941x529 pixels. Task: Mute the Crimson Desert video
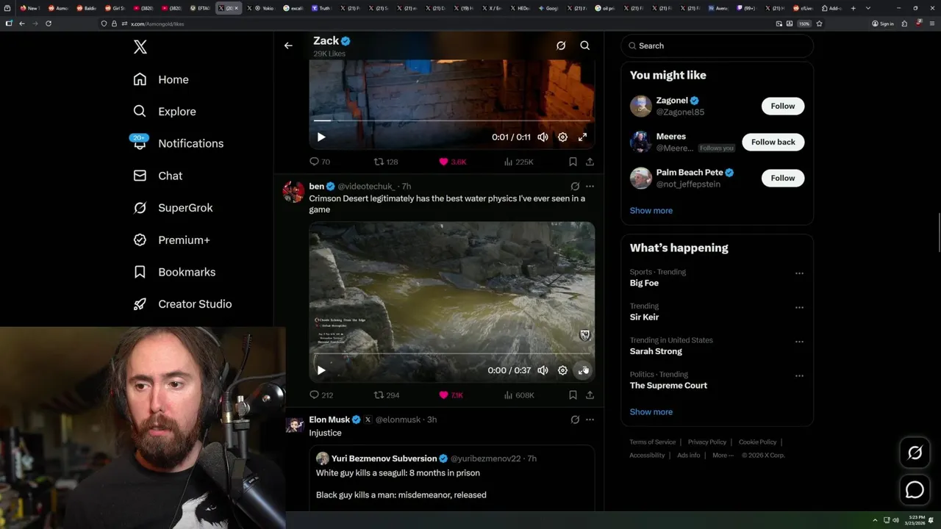(x=543, y=370)
